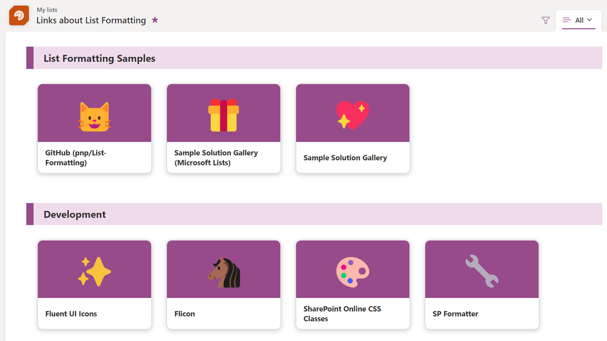Click the view list lines icon beside All
This screenshot has width=607, height=341.
pyautogui.click(x=567, y=20)
